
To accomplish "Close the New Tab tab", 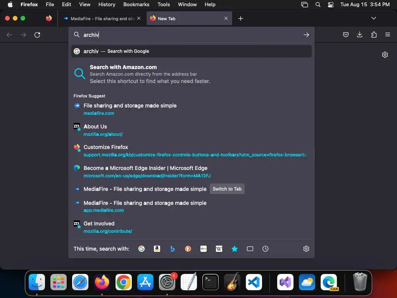I will [226, 18].
